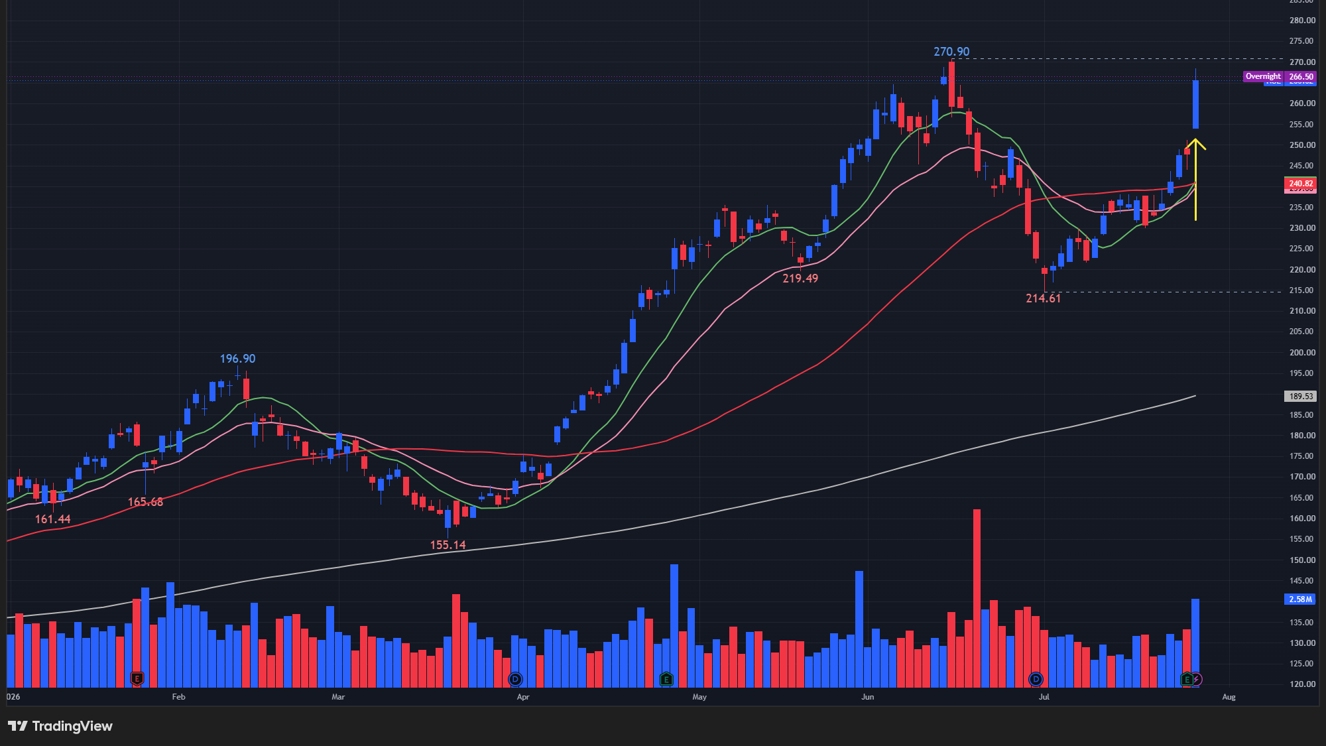Click the purple lightning bolt event marker

click(1197, 679)
